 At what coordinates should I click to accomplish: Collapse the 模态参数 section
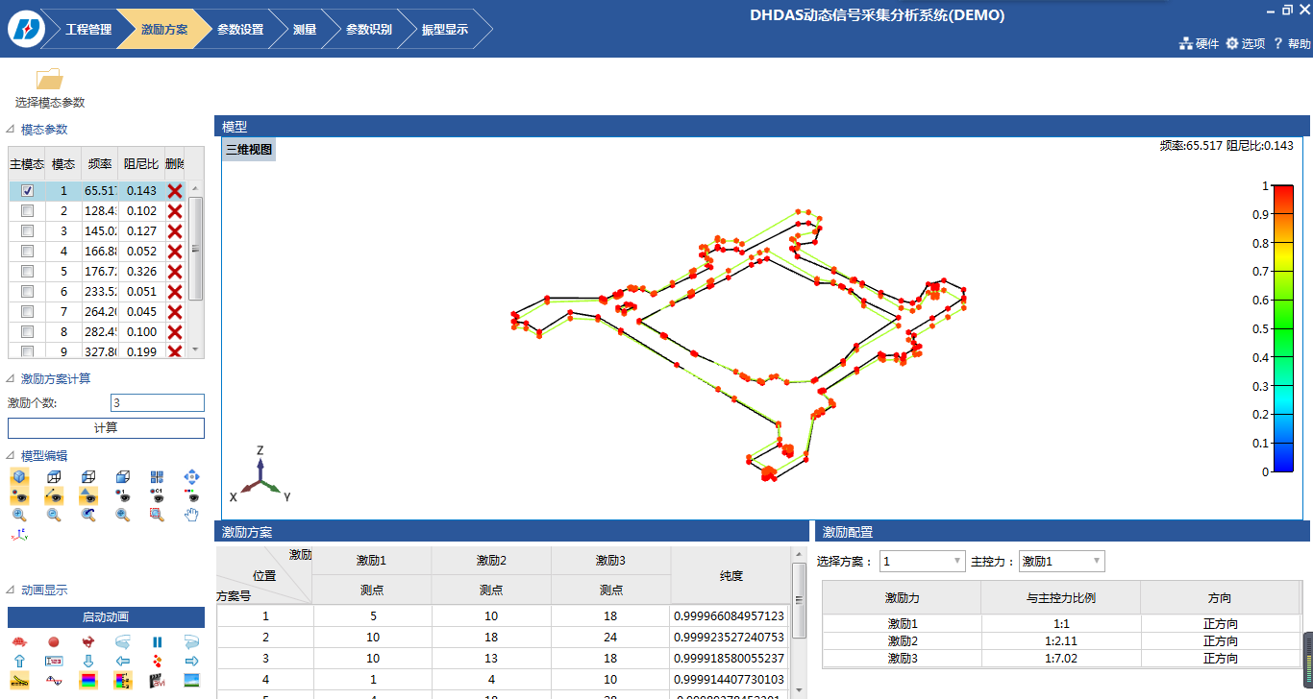(x=11, y=130)
